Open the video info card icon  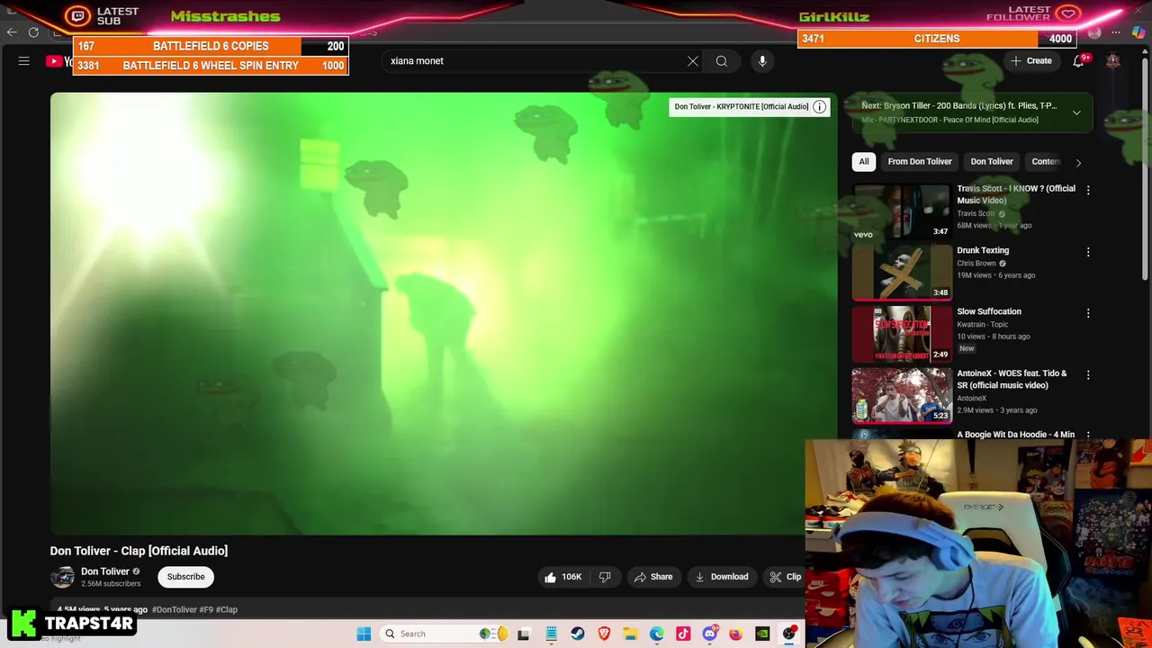click(819, 107)
